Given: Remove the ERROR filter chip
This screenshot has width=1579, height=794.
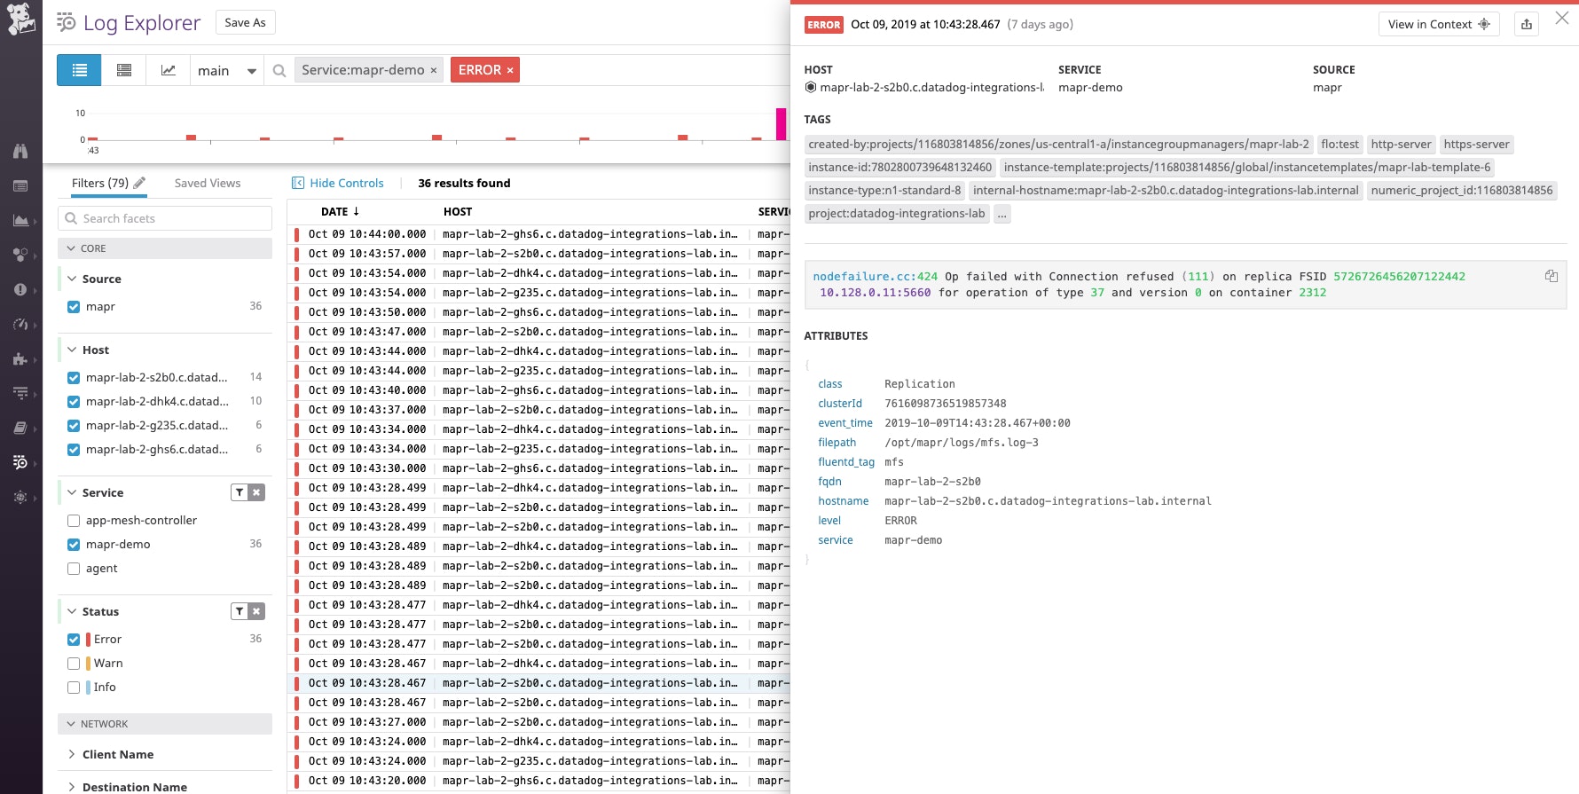Looking at the screenshot, I should point(510,70).
